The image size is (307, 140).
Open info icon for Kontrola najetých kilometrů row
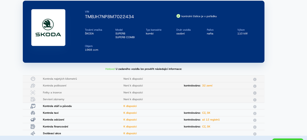[255, 79]
